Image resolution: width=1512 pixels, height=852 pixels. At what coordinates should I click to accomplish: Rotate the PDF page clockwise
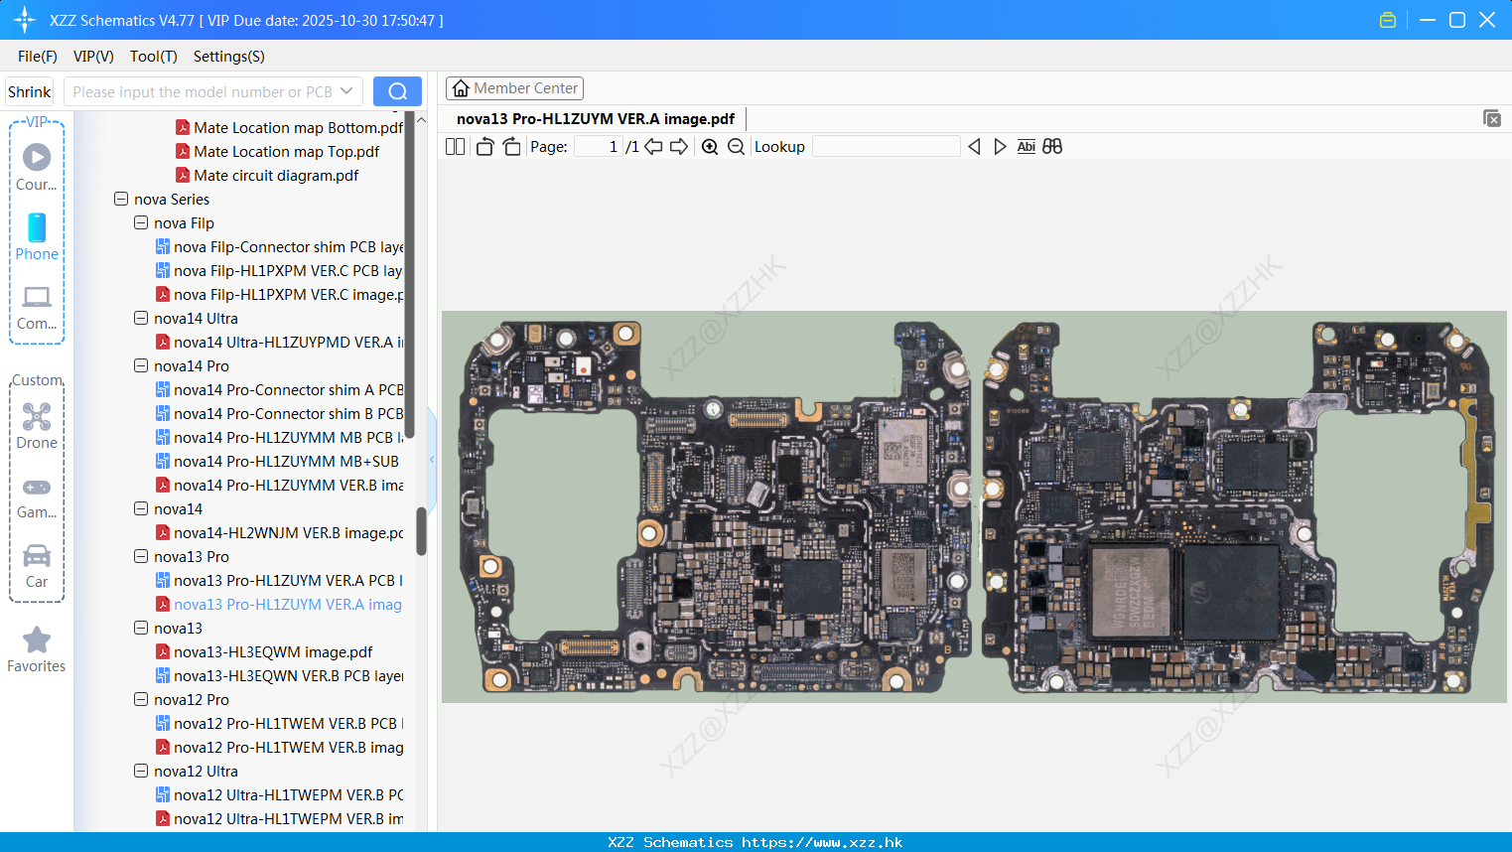[511, 147]
